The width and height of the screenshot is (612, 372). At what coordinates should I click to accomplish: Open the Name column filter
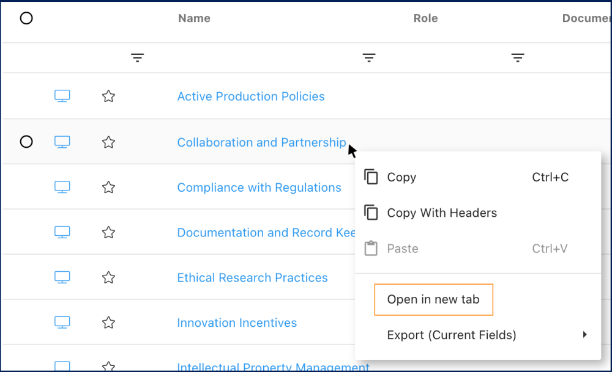(x=138, y=58)
